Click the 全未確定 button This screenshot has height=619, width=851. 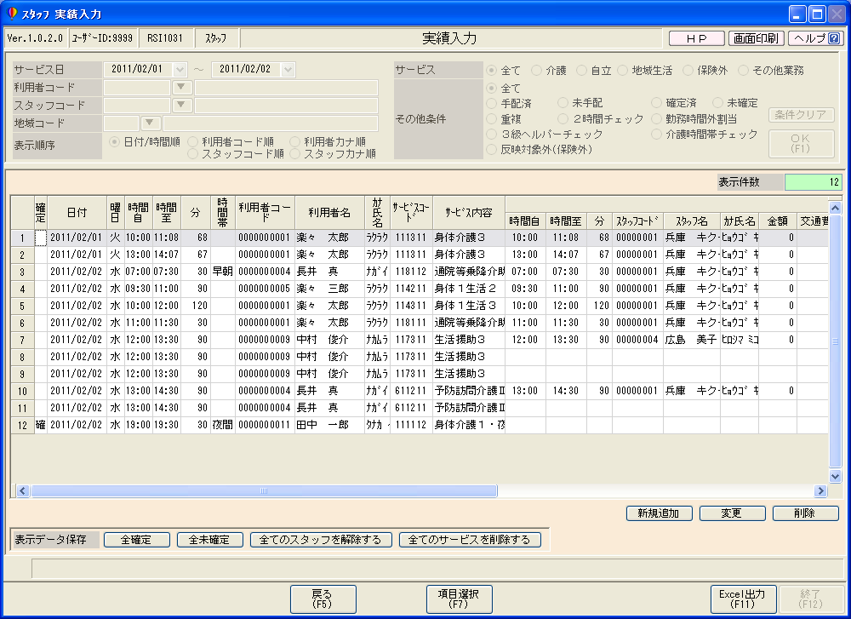[209, 540]
